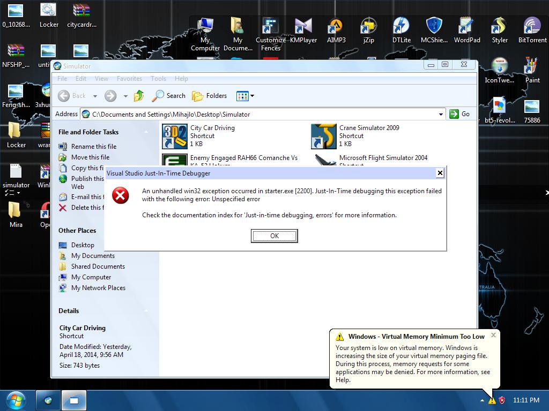Close the Visual Studio Just-In-Time Debugger dialog
This screenshot has width=549, height=411.
pos(440,173)
